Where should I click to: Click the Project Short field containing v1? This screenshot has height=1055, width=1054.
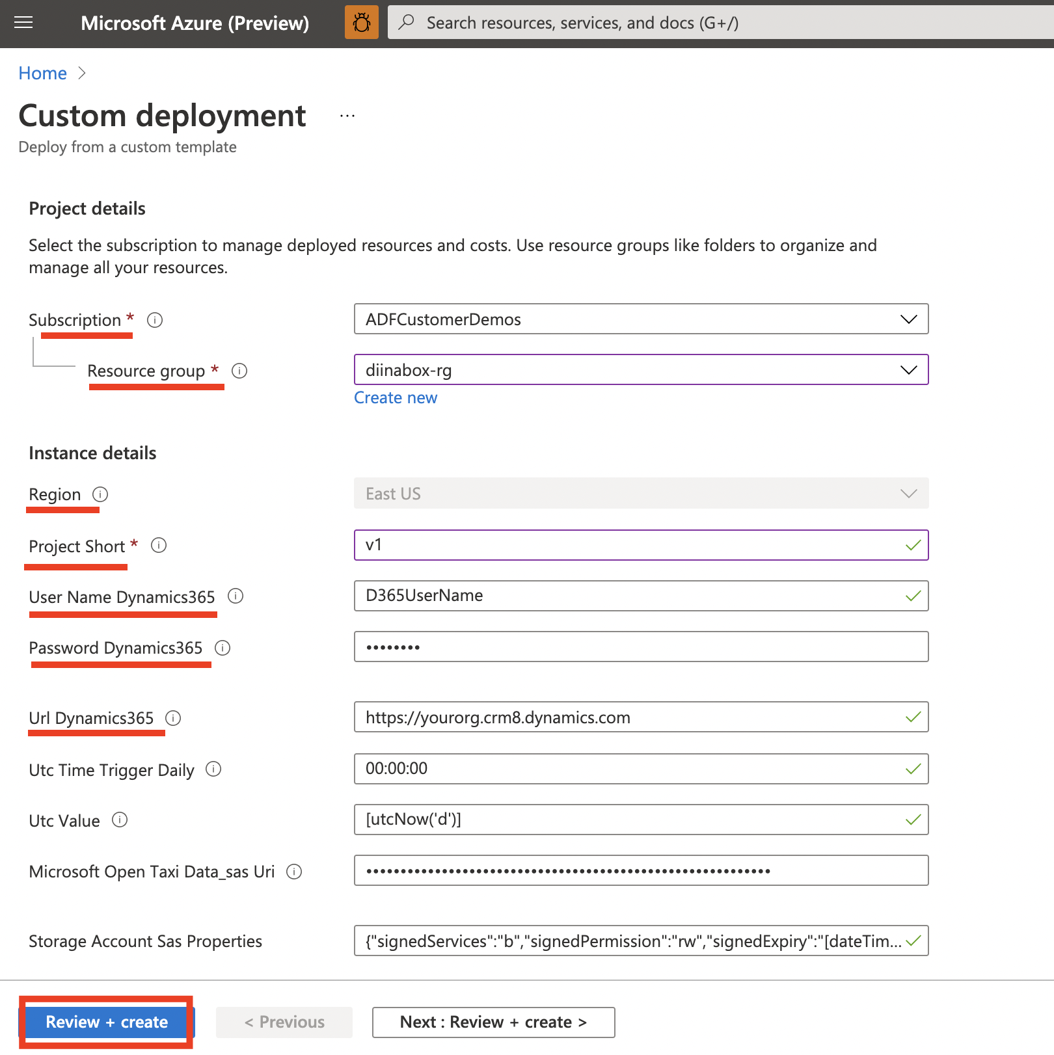coord(641,545)
